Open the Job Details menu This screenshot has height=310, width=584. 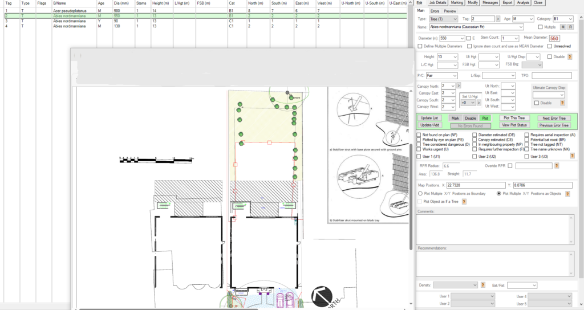(438, 3)
